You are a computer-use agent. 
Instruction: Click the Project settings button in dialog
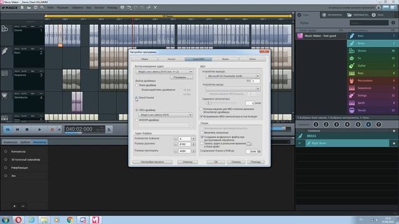click(x=152, y=162)
